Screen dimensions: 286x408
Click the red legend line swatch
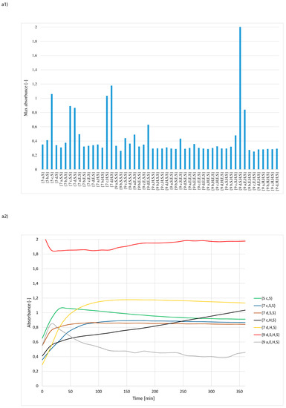[x=257, y=335]
